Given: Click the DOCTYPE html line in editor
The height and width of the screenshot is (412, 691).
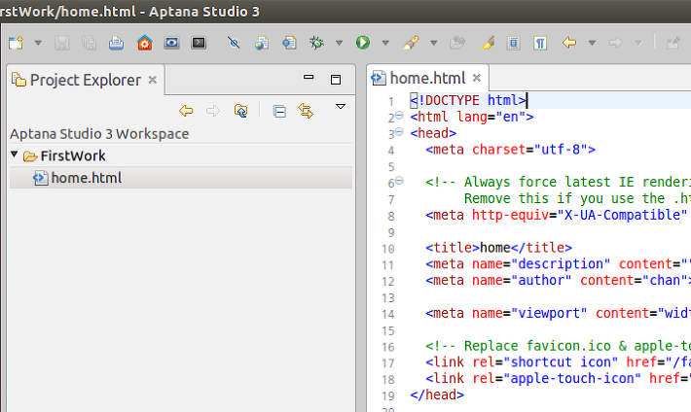Looking at the screenshot, I should (x=468, y=100).
